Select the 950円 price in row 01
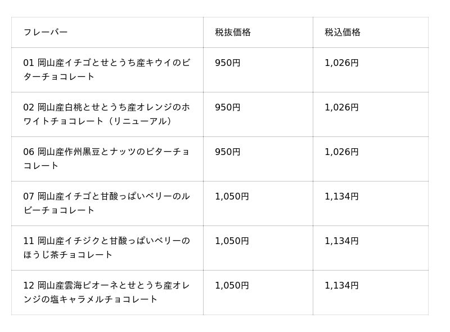Viewport: 450px width, 332px height. (228, 63)
